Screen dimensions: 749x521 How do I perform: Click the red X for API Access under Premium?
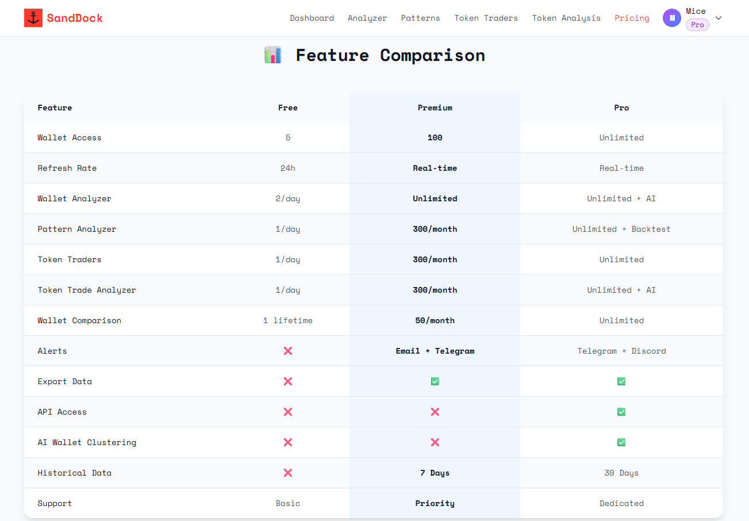(435, 412)
